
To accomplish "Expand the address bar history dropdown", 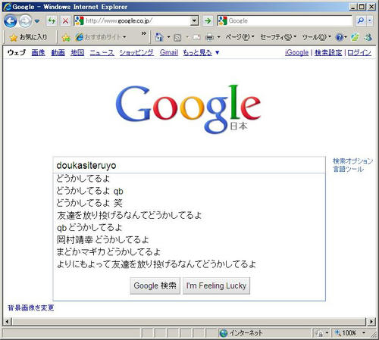I will tap(194, 20).
